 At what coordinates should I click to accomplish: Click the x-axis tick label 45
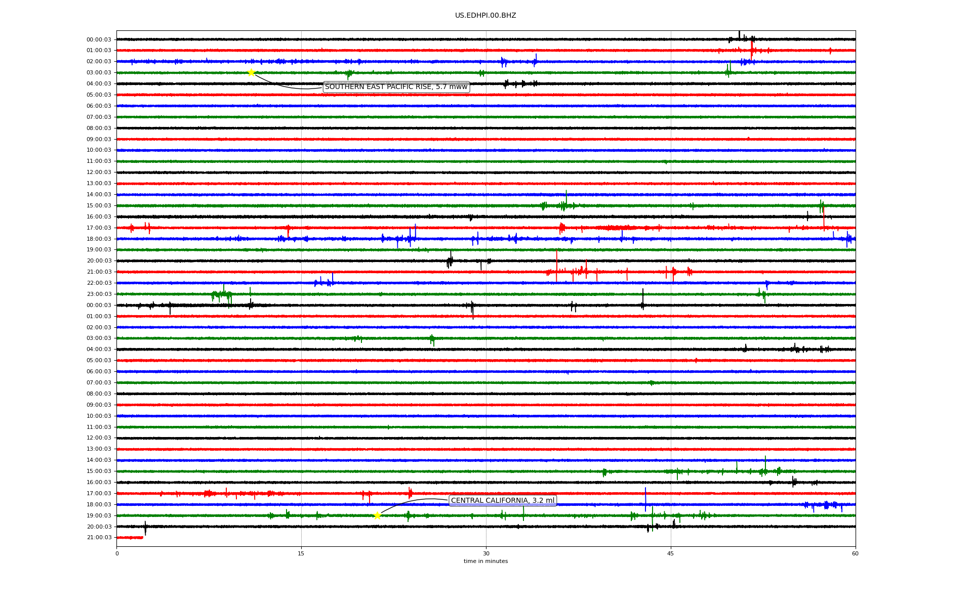pyautogui.click(x=671, y=553)
